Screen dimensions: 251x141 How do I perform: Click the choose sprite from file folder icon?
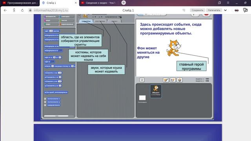tap(173, 80)
